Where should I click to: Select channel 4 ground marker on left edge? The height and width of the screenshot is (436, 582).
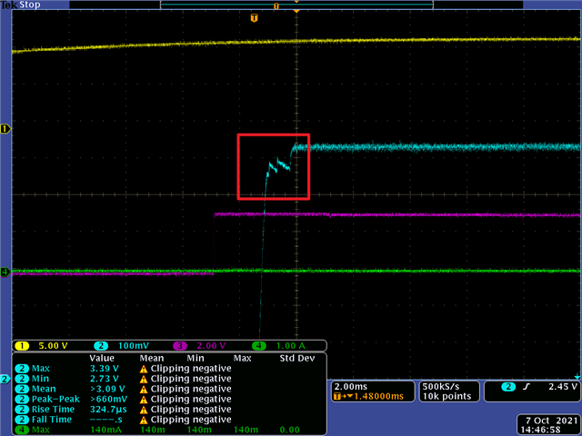coord(5,272)
